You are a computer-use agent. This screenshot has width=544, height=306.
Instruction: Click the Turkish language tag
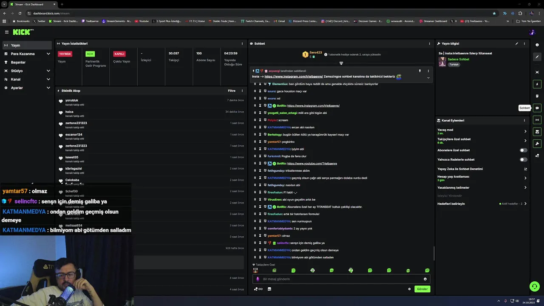click(x=454, y=65)
